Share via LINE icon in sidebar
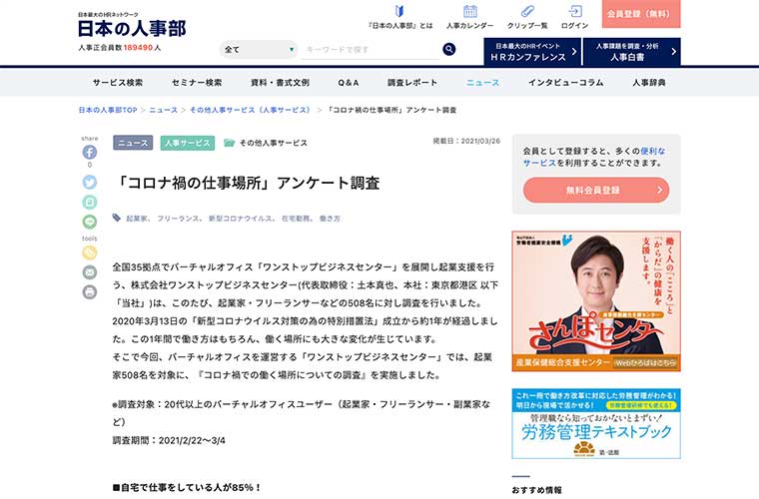 [90, 222]
